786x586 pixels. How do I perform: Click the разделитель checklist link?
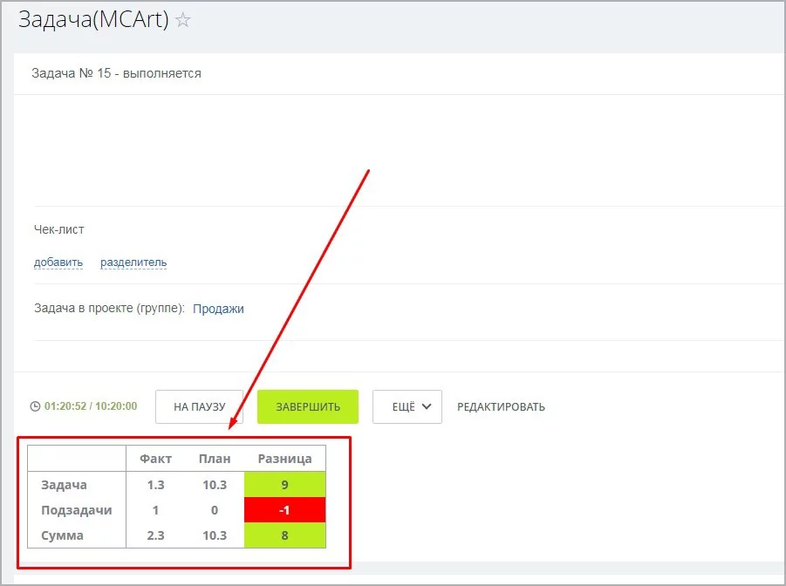(133, 262)
